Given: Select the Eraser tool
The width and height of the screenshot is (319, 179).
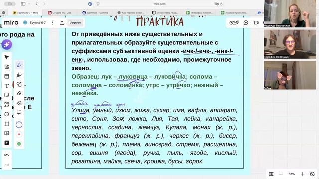Looking at the screenshot, I should coord(19,93).
